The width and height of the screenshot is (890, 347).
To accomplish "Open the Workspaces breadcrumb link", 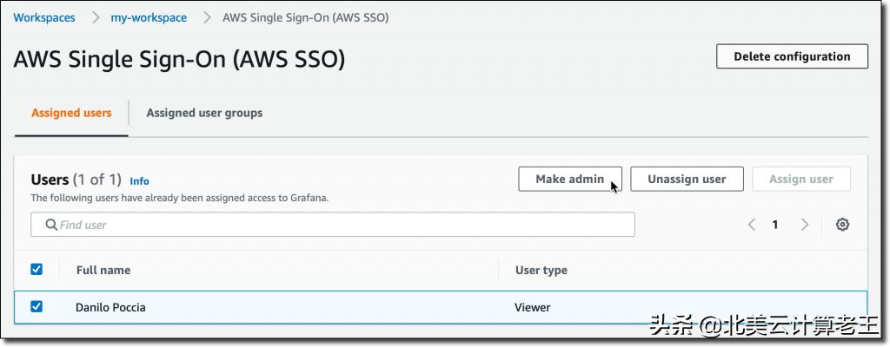I will pyautogui.click(x=44, y=17).
